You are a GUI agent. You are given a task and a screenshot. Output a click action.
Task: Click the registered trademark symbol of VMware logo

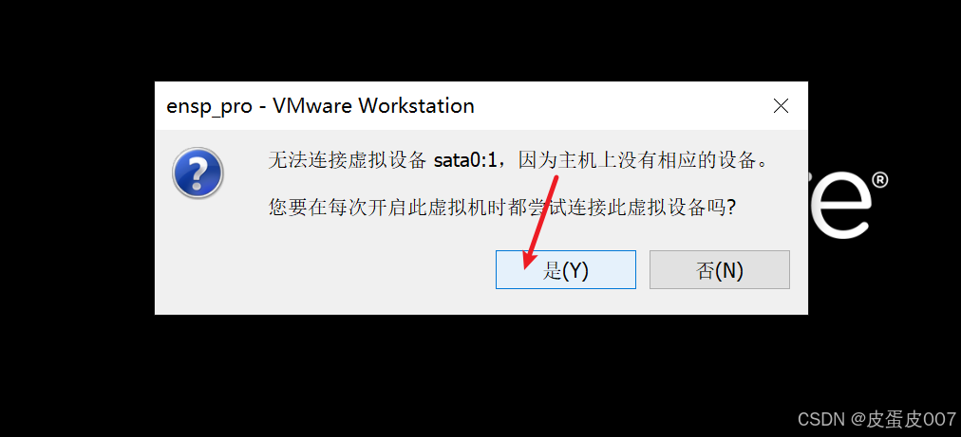[879, 180]
